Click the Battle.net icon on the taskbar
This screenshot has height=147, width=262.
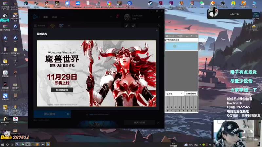click(48, 144)
